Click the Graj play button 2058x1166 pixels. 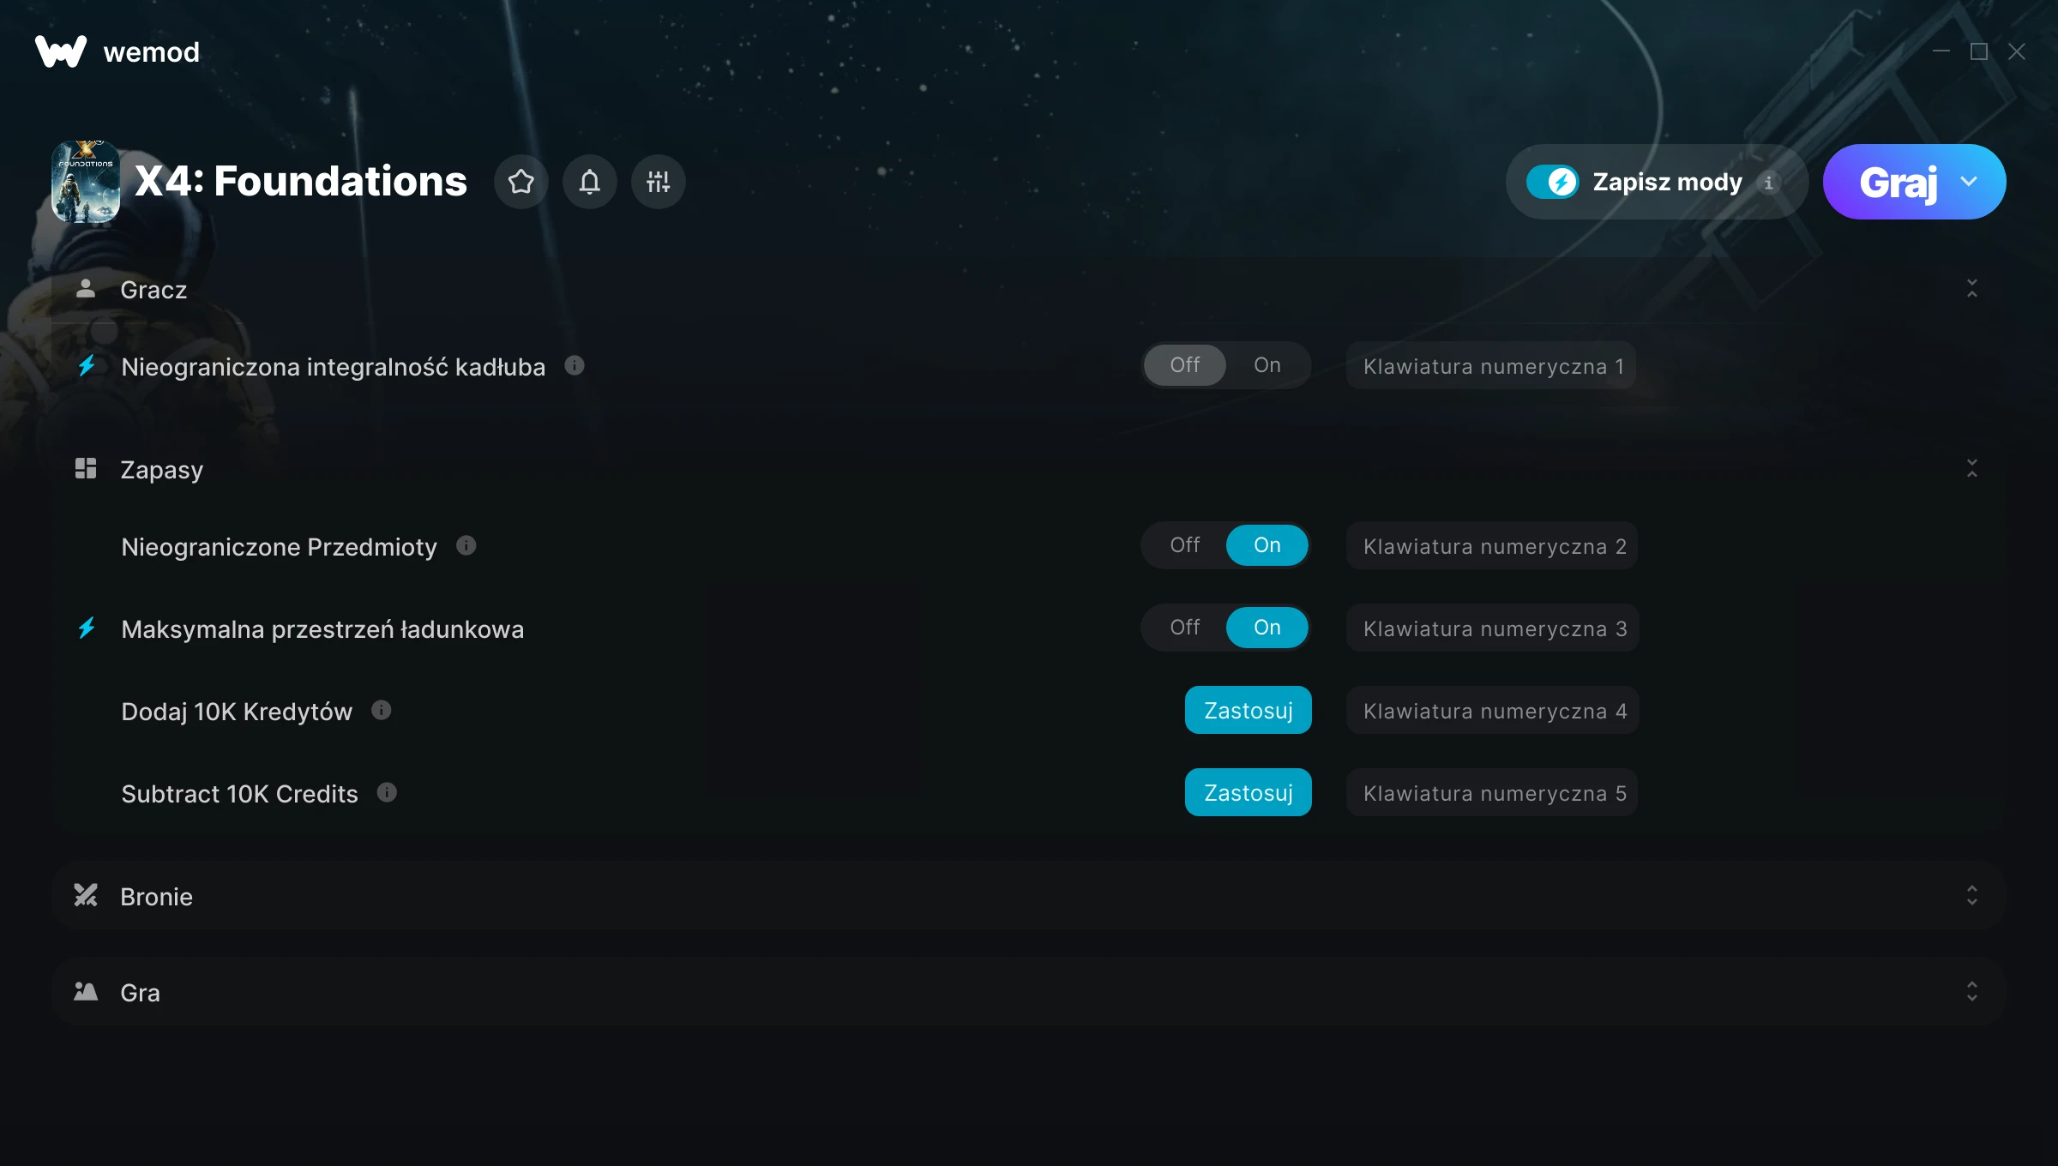pyautogui.click(x=1898, y=182)
